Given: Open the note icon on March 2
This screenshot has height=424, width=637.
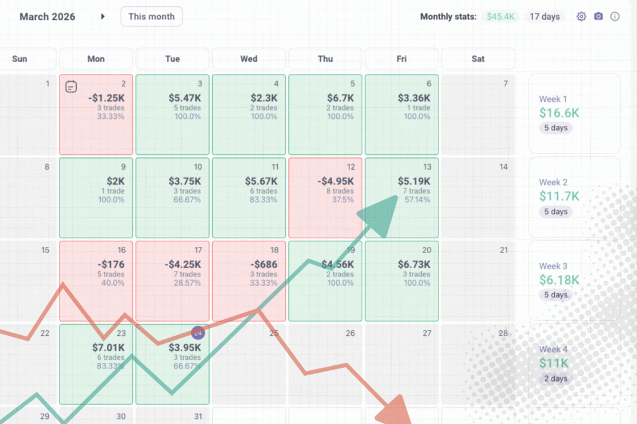Looking at the screenshot, I should [x=71, y=87].
